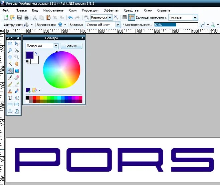
Task: Click the Print toolbar icon
Action: pos(26,17)
